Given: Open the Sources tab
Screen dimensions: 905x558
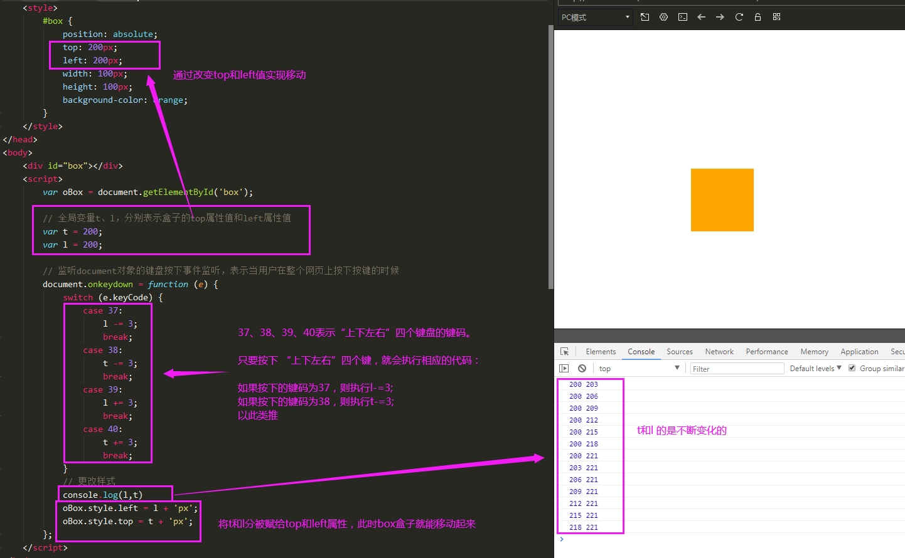Looking at the screenshot, I should point(680,352).
